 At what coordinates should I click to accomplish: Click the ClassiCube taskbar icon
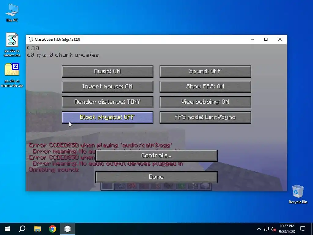pyautogui.click(x=68, y=229)
